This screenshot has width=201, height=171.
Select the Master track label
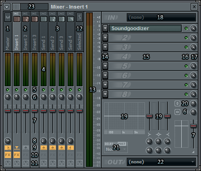8,44
